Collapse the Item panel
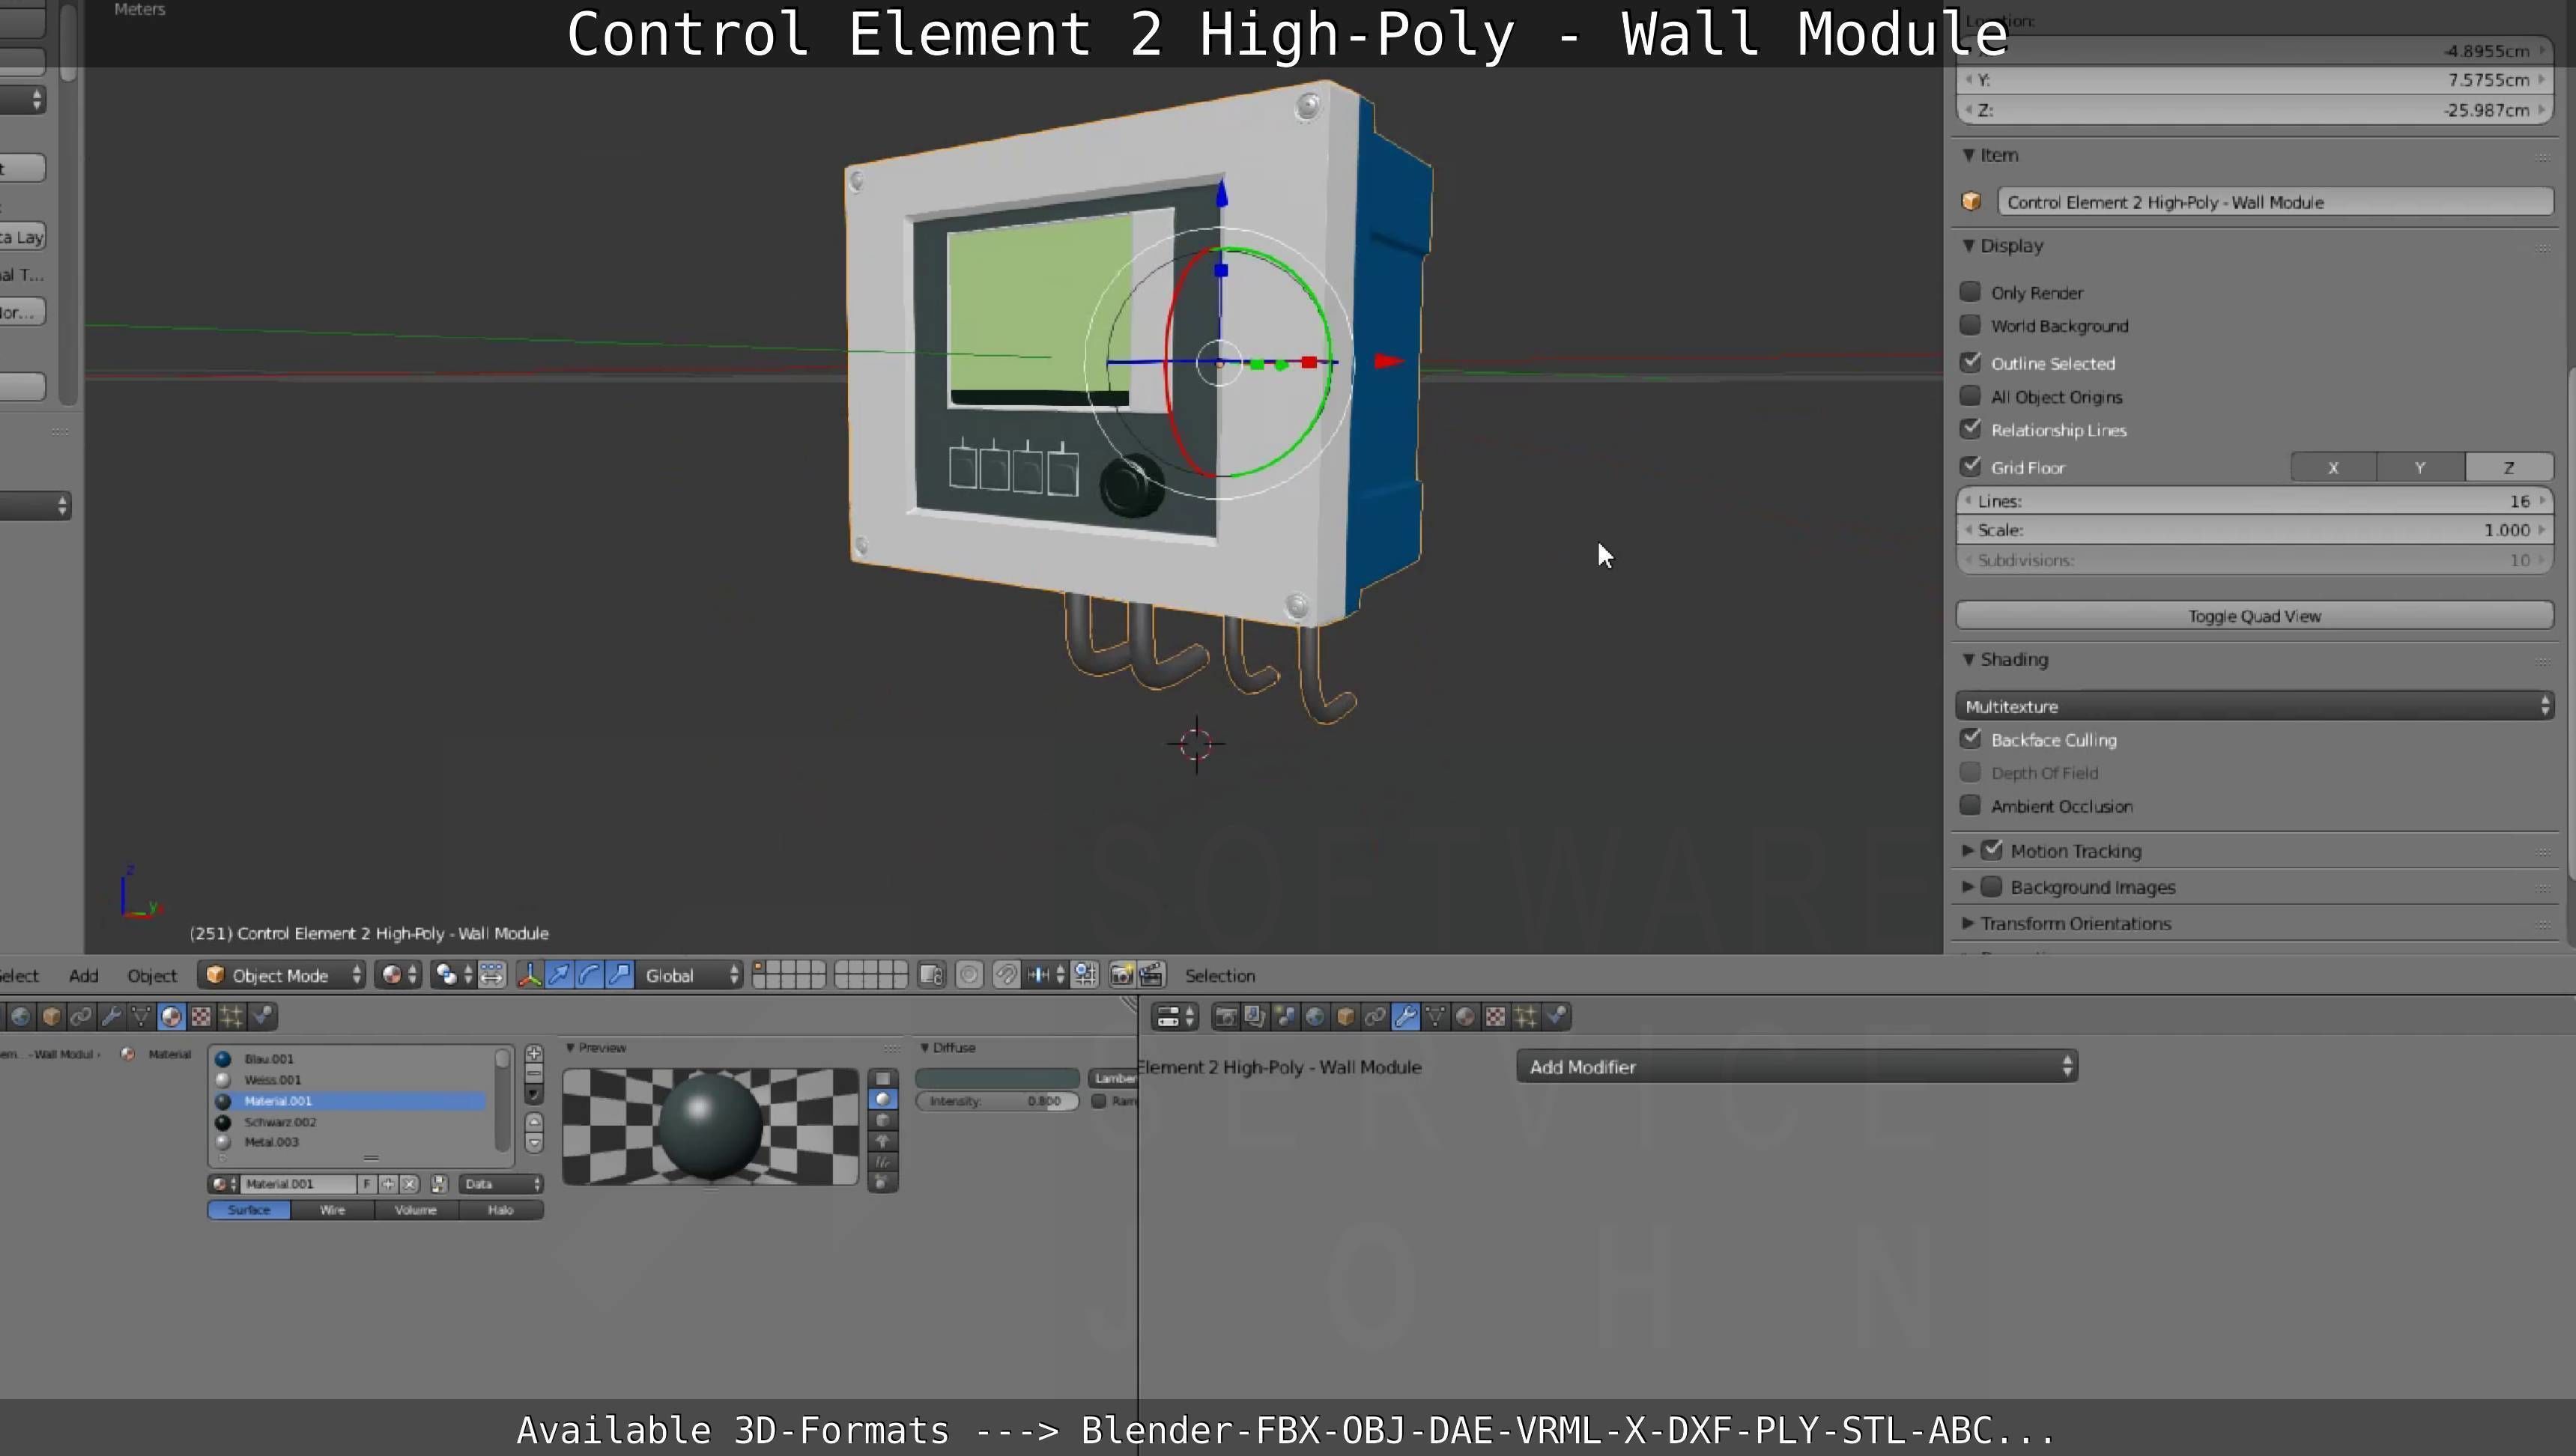 point(1968,155)
